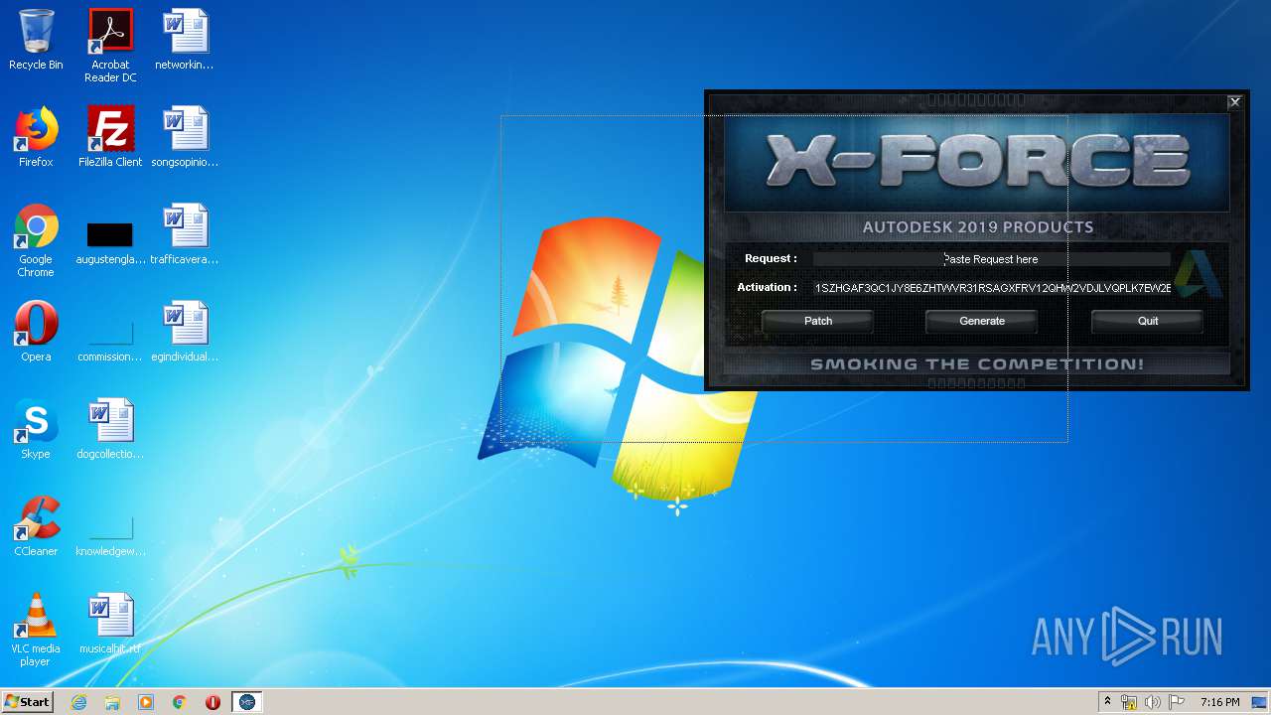Open Chrome from the taskbar
Screen dimensions: 1271x715
180,702
